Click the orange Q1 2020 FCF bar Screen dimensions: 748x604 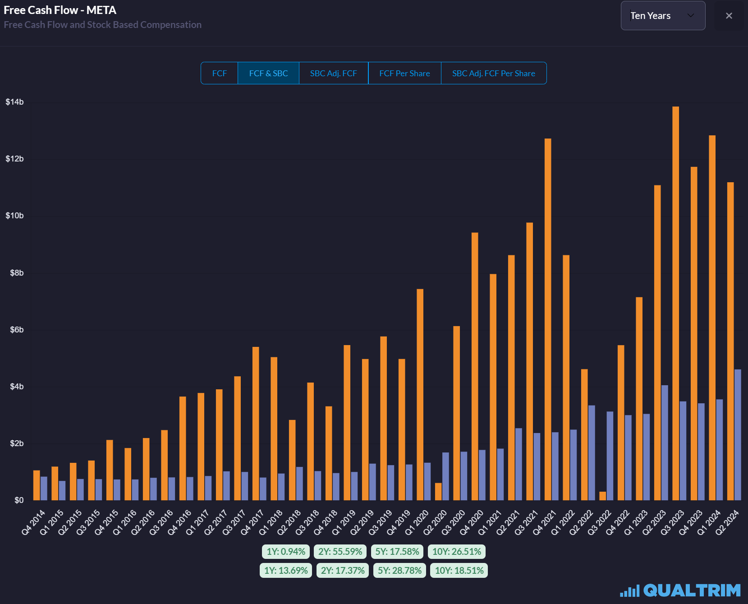point(420,394)
